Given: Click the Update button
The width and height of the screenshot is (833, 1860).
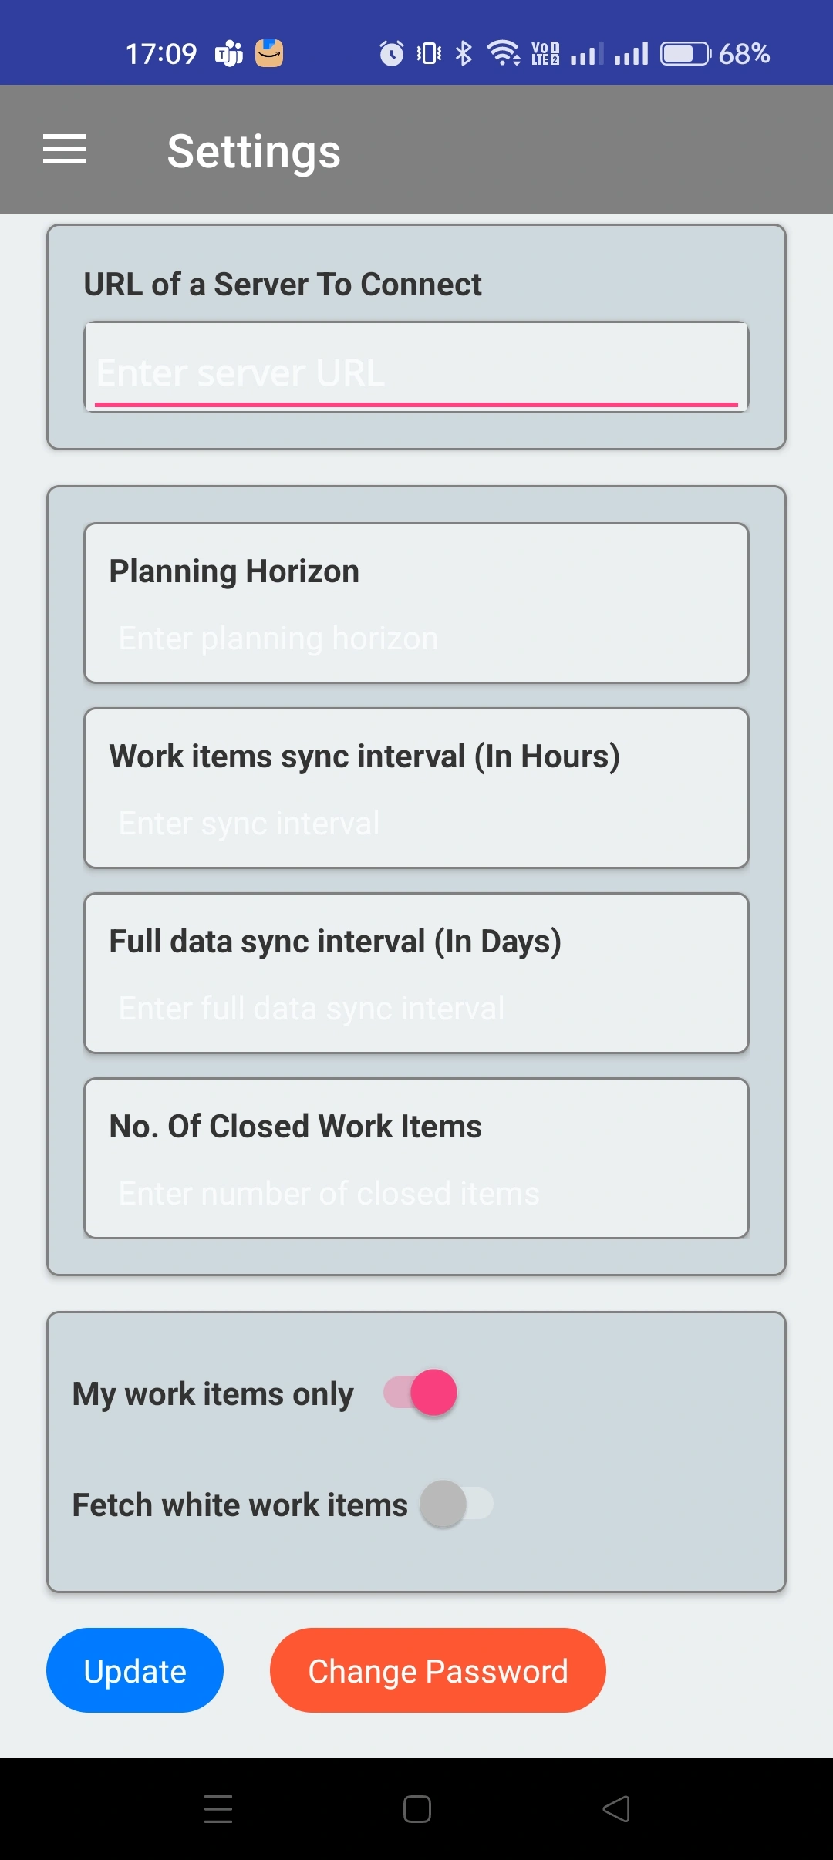Looking at the screenshot, I should pyautogui.click(x=135, y=1670).
